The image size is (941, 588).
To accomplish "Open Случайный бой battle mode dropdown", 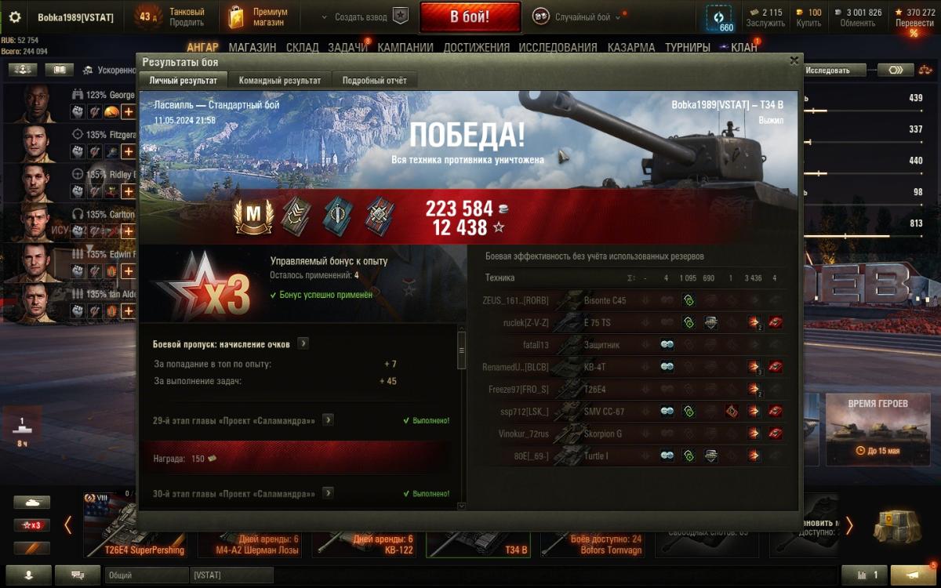I will tap(580, 16).
